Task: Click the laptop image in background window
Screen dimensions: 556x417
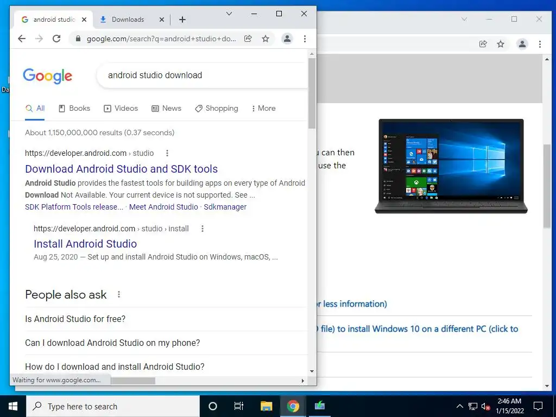Action: pos(451,166)
